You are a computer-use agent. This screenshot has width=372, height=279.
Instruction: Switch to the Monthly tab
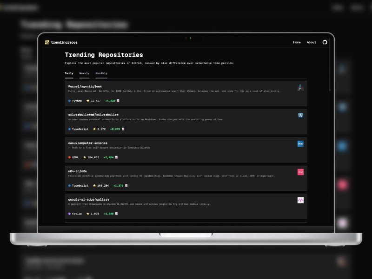point(101,73)
